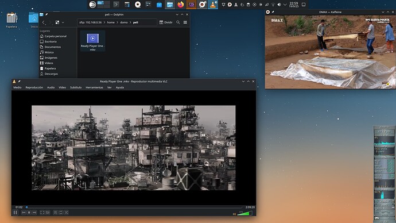Open the Herramientas menu
Viewport: 396px width, 223px height.
94,87
